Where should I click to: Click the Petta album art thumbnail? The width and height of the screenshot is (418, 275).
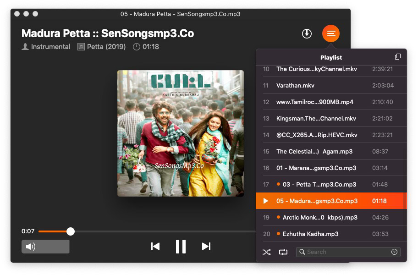181,133
